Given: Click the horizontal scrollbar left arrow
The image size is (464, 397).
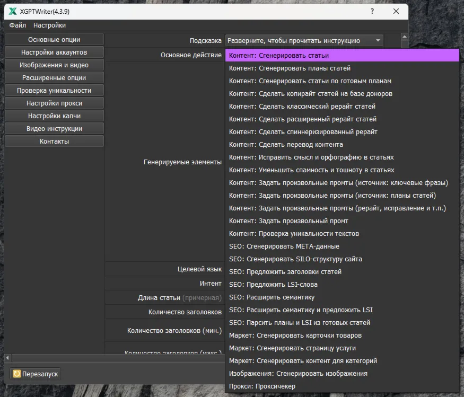Looking at the screenshot, I should 7,358.
